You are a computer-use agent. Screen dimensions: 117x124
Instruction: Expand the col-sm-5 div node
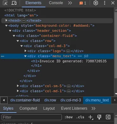pyautogui.click(x=18, y=86)
